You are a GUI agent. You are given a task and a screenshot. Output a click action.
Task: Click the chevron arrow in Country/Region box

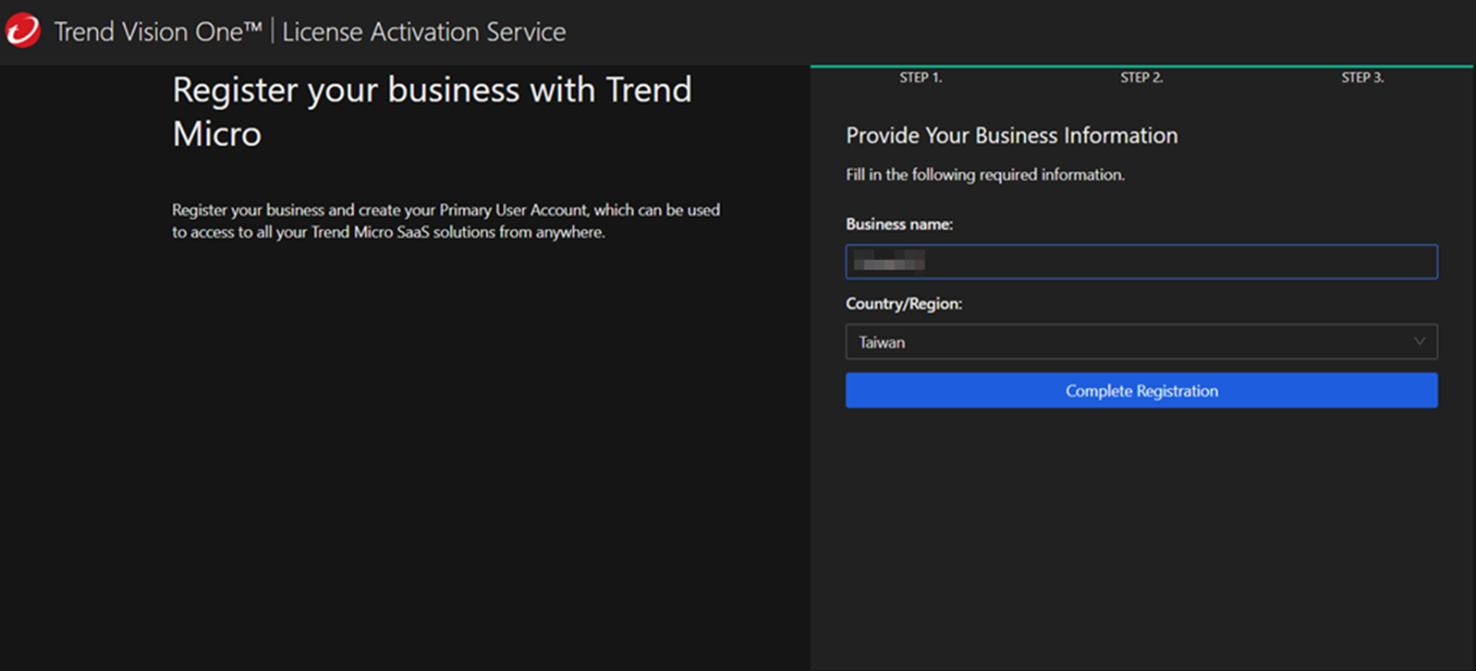[1419, 342]
